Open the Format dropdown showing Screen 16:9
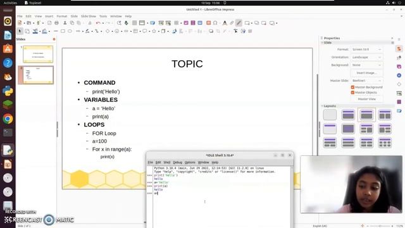Screen dimensions: 405x228 [366, 49]
